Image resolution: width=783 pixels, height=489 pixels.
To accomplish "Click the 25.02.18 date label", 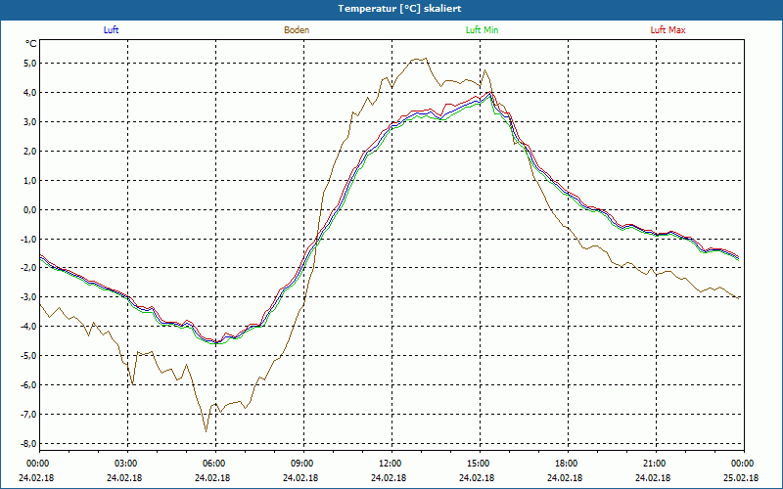I will (x=742, y=478).
